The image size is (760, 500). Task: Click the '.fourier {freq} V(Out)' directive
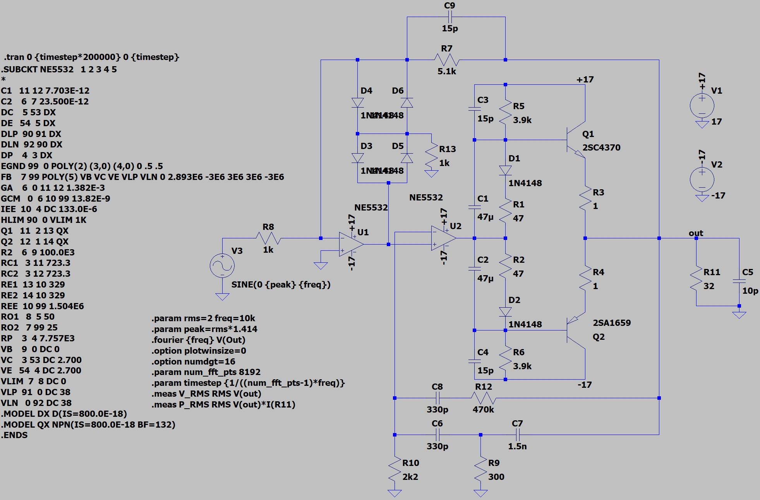point(198,340)
